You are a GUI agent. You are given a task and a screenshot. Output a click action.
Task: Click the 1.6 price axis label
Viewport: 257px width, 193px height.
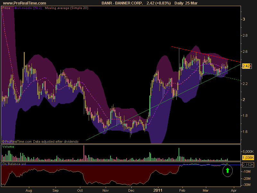[x=245, y=132]
